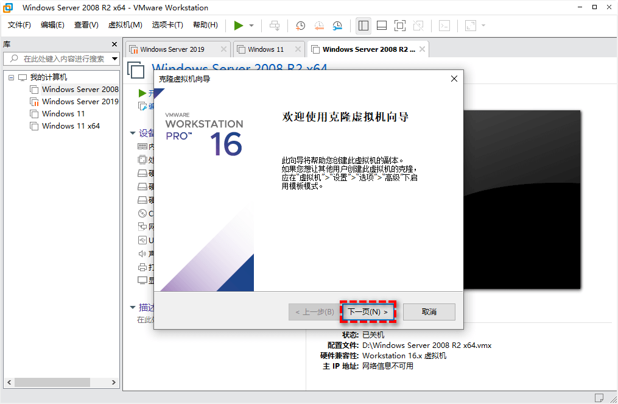Click the take snapshot toolbar icon

tap(300, 26)
